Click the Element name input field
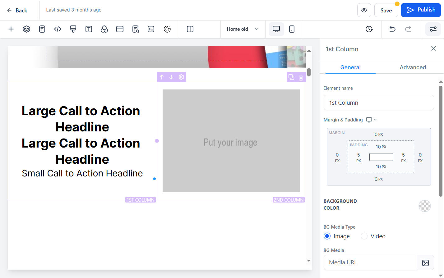This screenshot has height=278, width=444. tap(379, 103)
